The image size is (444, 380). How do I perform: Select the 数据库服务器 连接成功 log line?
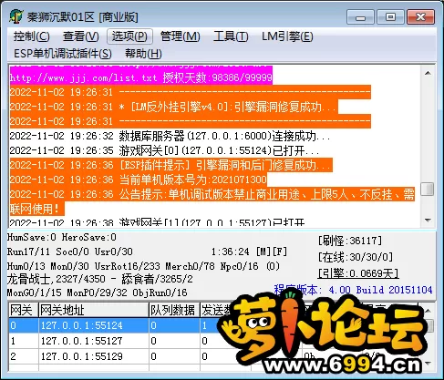pyautogui.click(x=170, y=136)
